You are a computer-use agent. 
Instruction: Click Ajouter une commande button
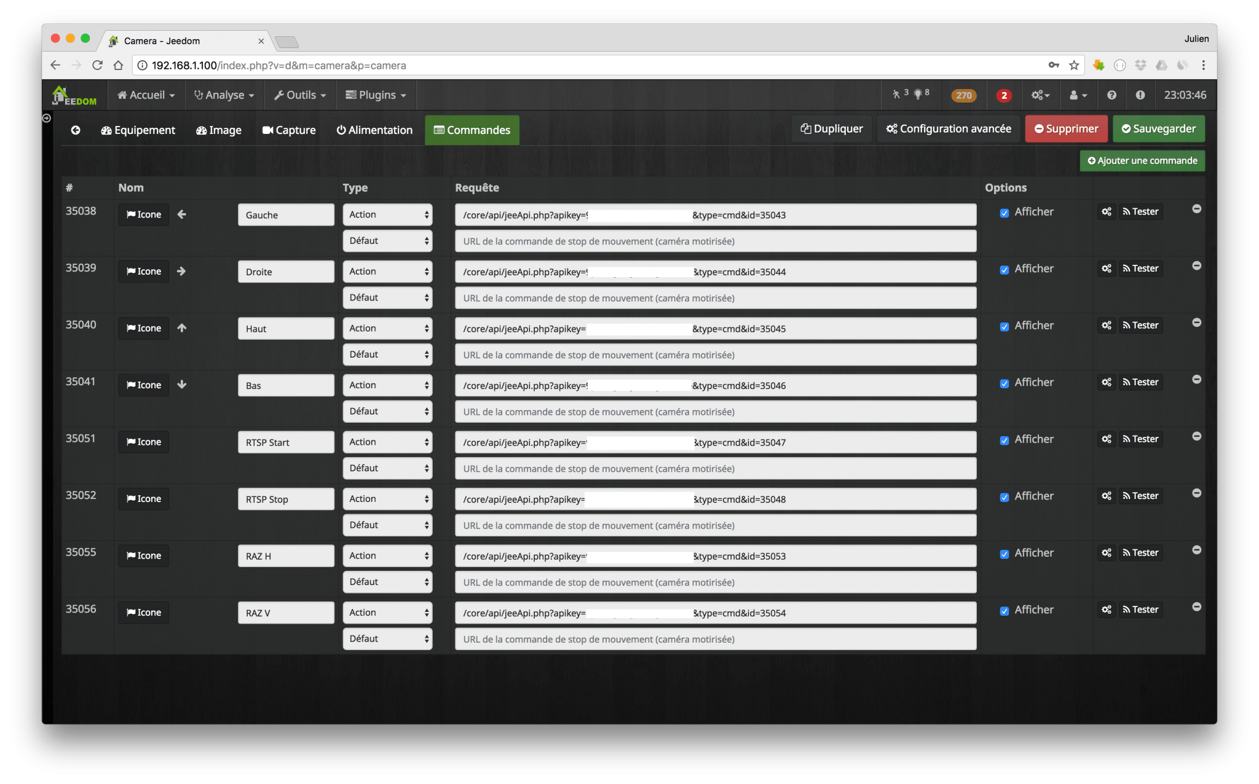tap(1142, 161)
